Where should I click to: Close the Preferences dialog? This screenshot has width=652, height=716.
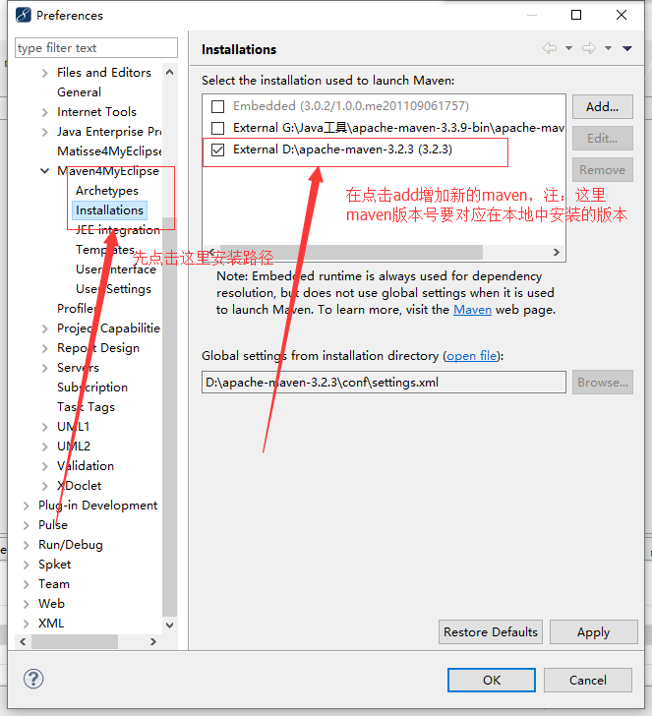621,15
